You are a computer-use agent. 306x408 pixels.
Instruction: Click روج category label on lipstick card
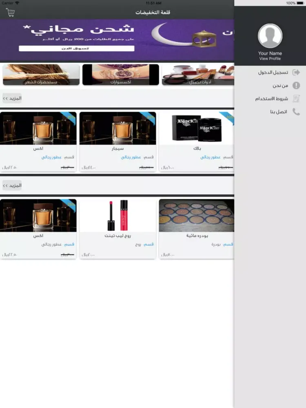138,244
